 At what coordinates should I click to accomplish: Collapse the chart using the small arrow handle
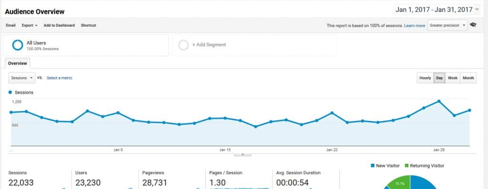(x=243, y=155)
